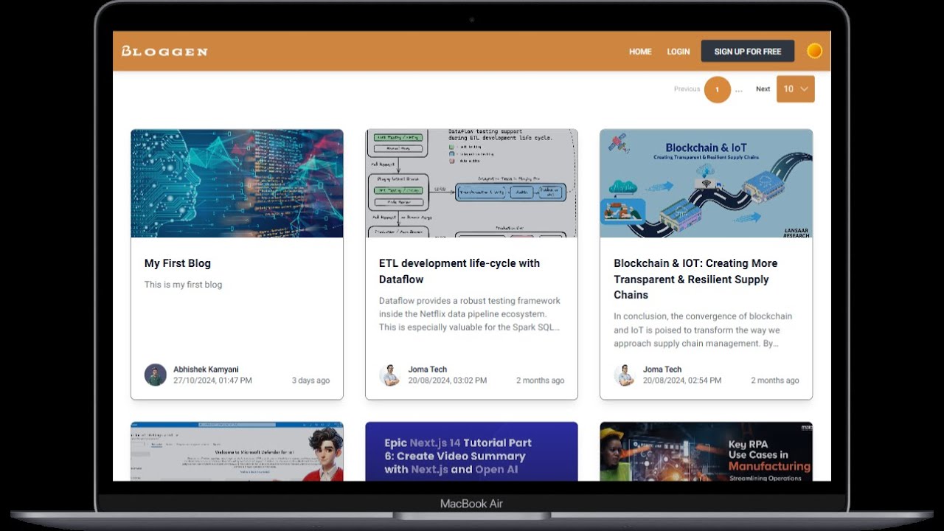
Task: Click the pagination ellipsis
Action: click(739, 91)
